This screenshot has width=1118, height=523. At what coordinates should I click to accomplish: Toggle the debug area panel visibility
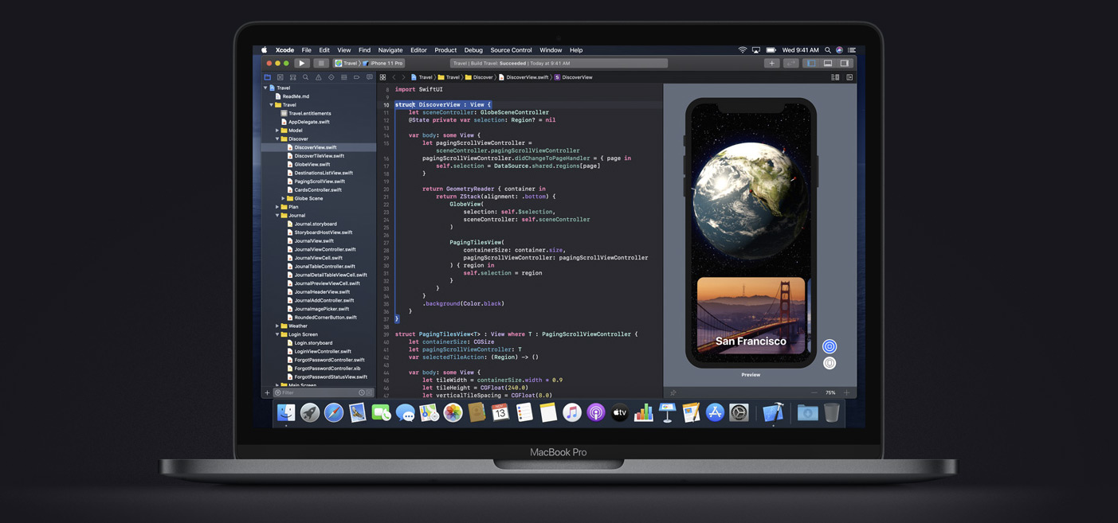(828, 63)
